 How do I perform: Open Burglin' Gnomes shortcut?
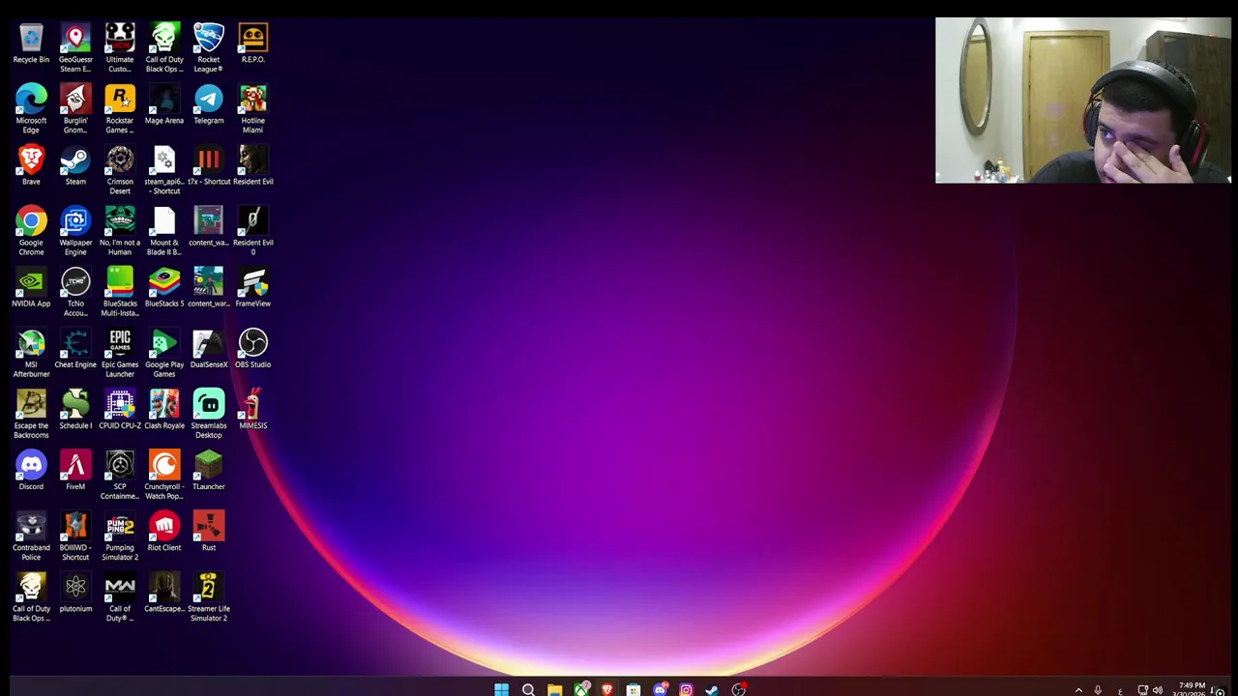pos(75,109)
